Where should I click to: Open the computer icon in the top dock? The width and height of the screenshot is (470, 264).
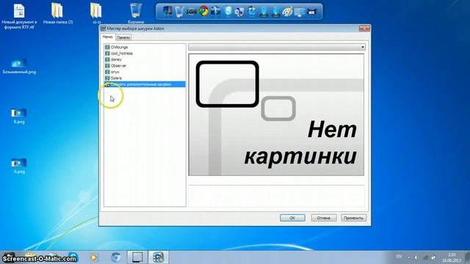(x=167, y=12)
